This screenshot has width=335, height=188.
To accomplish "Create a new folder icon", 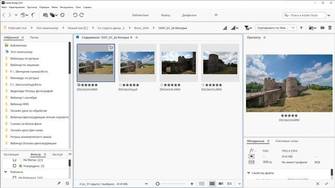I will [322, 28].
